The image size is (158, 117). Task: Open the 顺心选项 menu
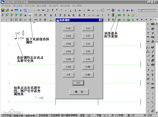(53, 6)
